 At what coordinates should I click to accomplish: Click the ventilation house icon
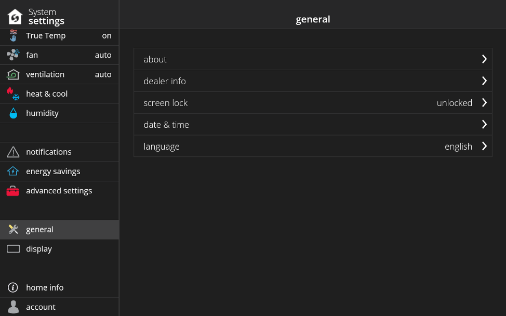click(x=13, y=74)
